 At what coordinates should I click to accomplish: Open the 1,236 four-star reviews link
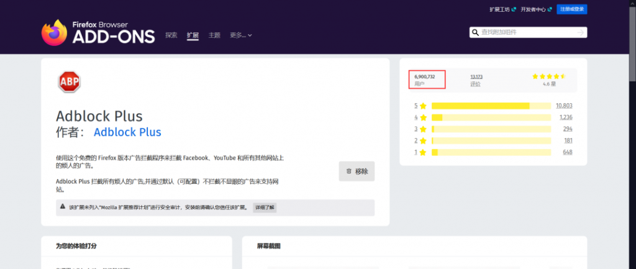pyautogui.click(x=565, y=117)
